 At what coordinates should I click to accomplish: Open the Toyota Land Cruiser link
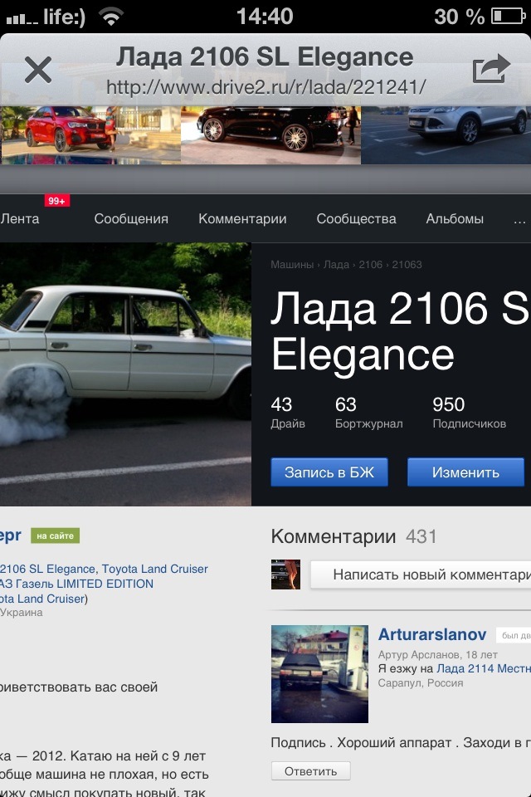tap(154, 569)
